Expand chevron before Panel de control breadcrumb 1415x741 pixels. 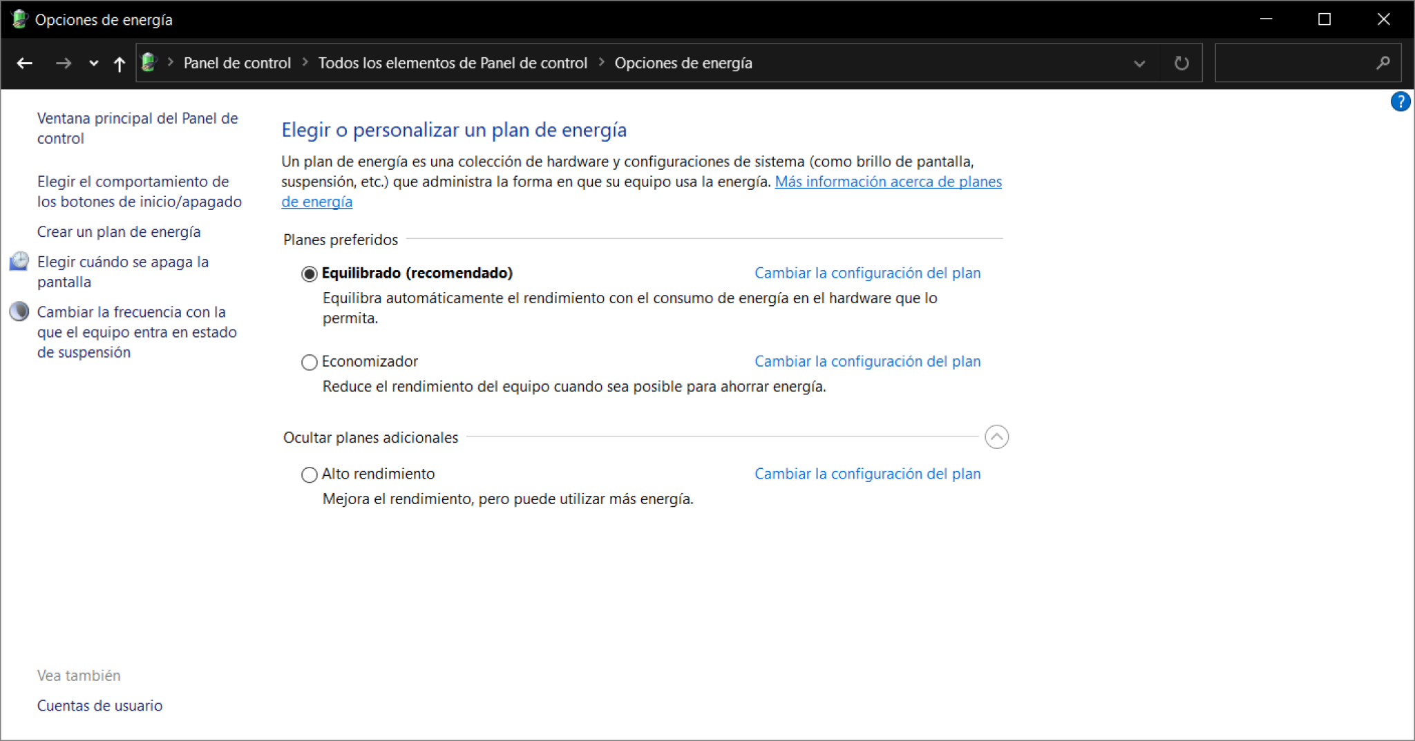click(x=170, y=62)
